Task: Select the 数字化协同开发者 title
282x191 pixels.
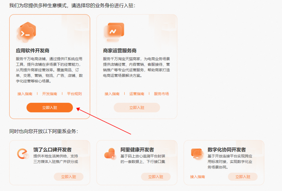Action: [x=227, y=149]
